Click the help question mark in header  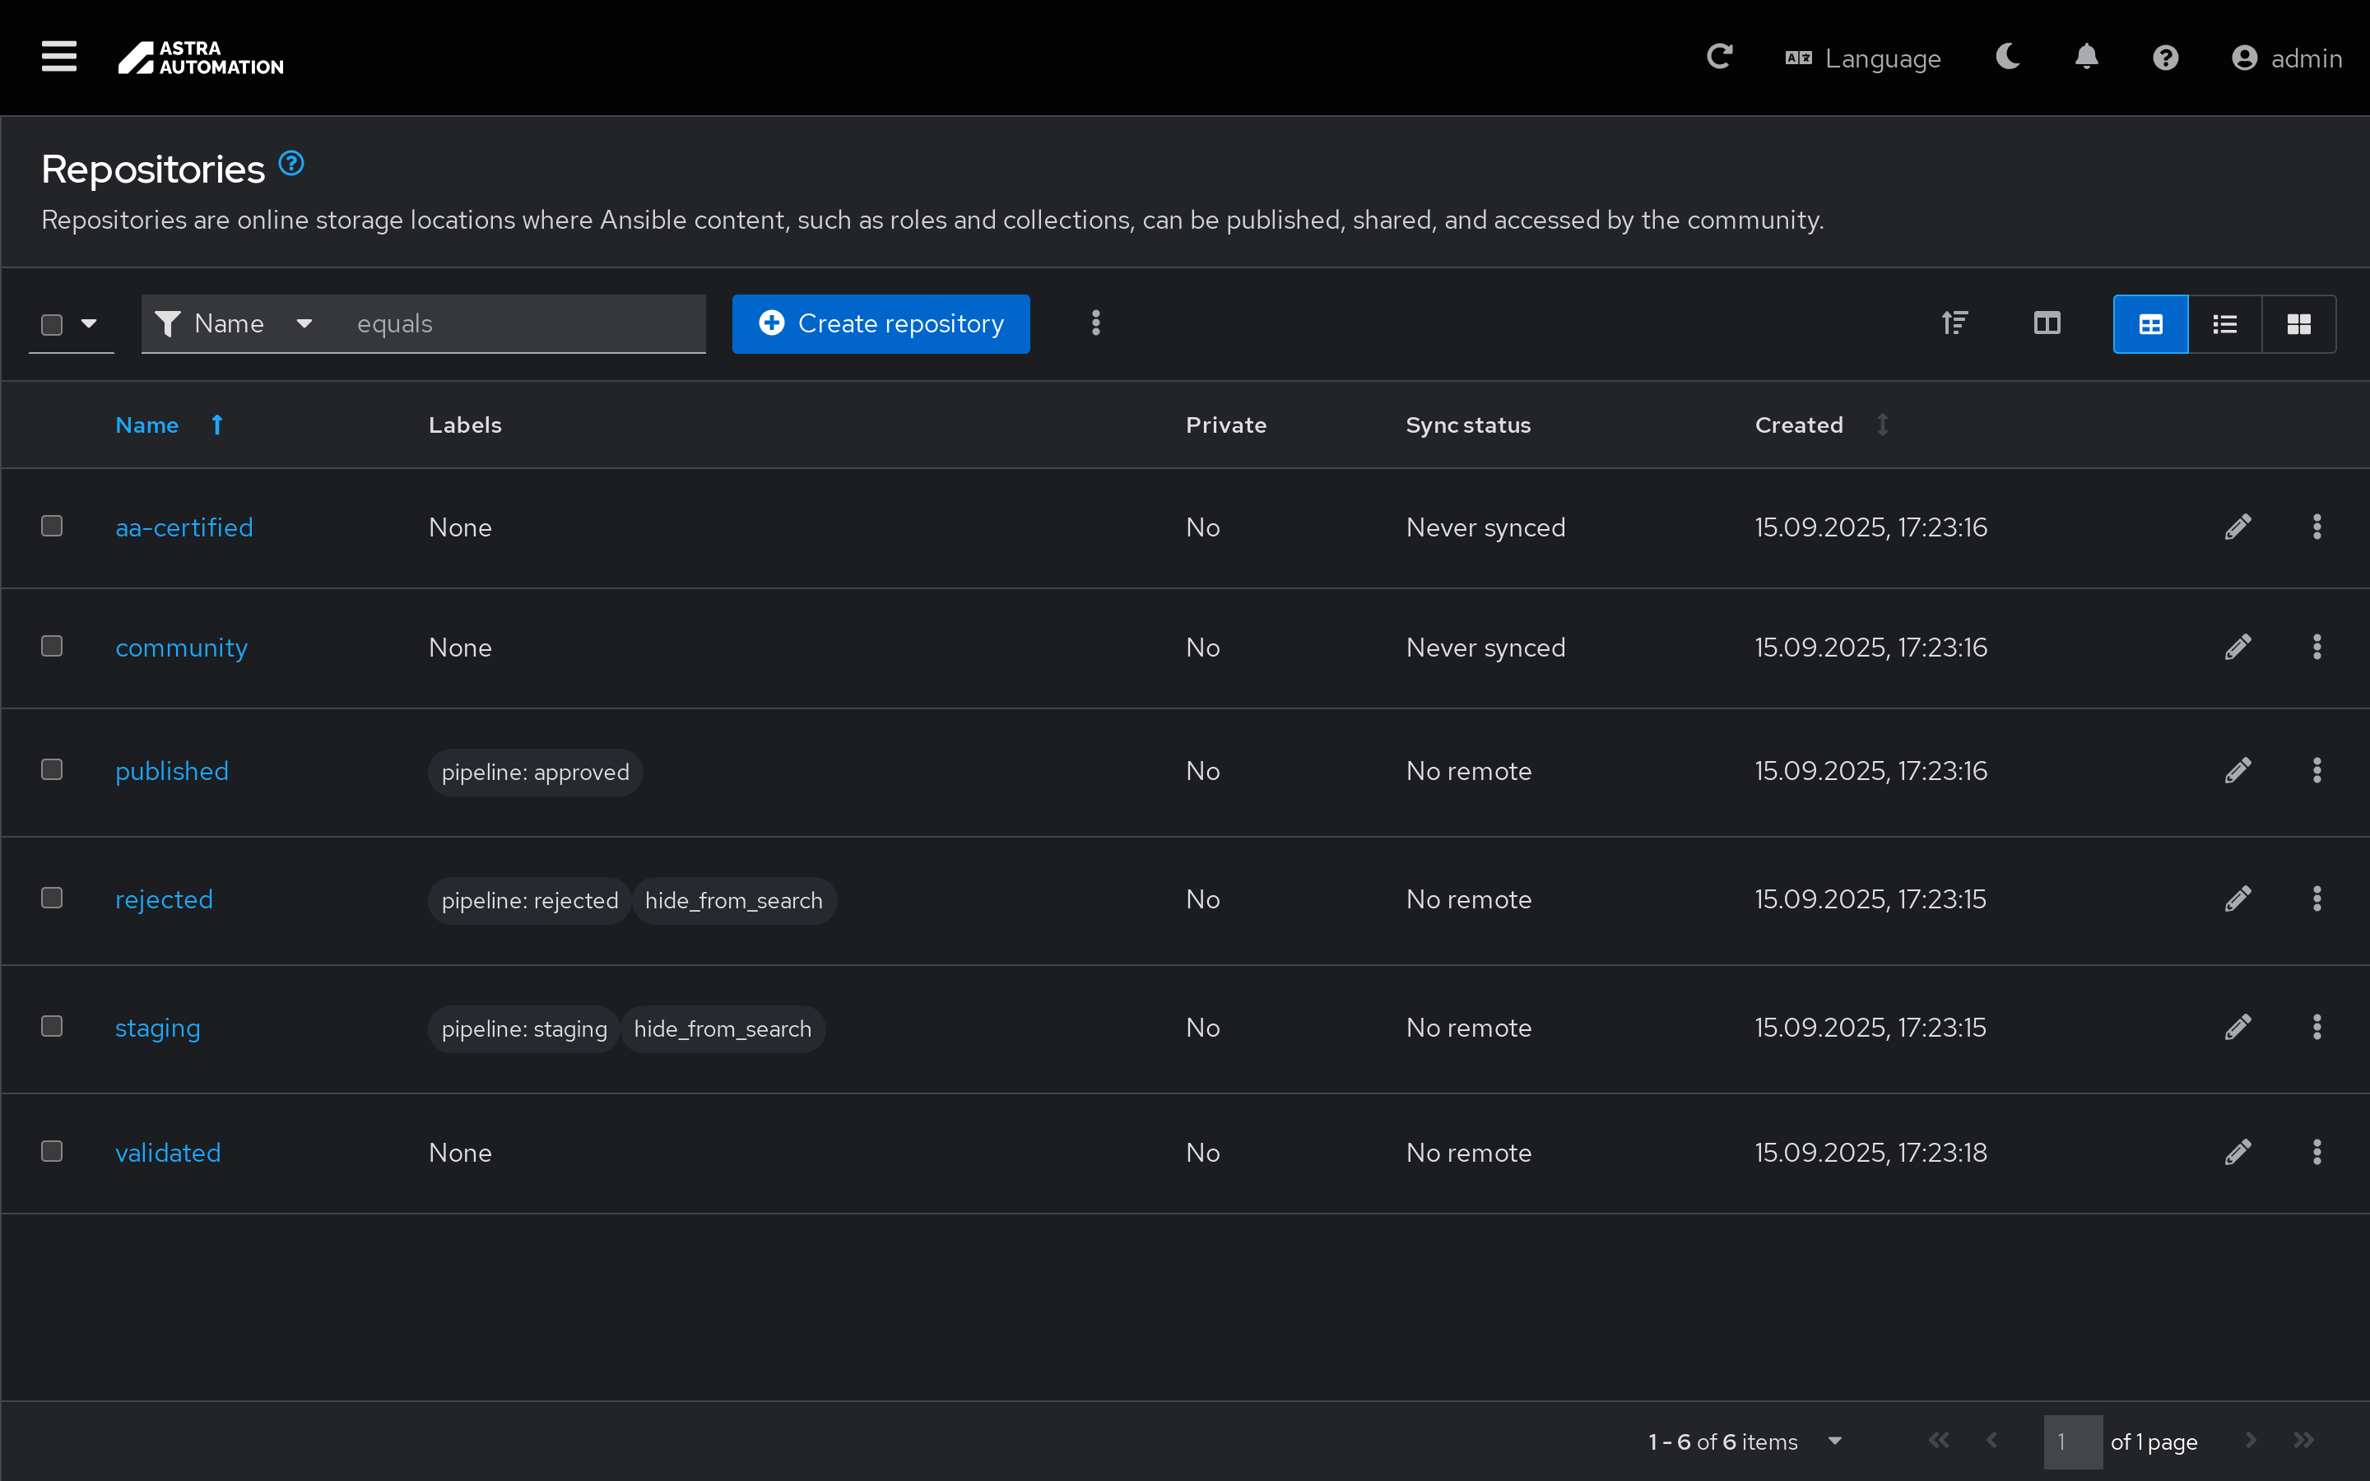click(2164, 58)
